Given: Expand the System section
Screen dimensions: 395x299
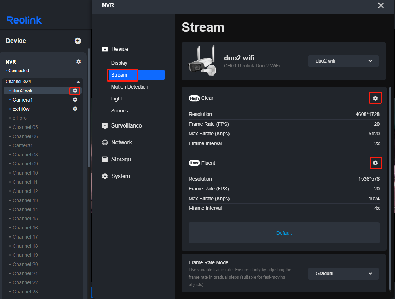Looking at the screenshot, I should pos(120,176).
